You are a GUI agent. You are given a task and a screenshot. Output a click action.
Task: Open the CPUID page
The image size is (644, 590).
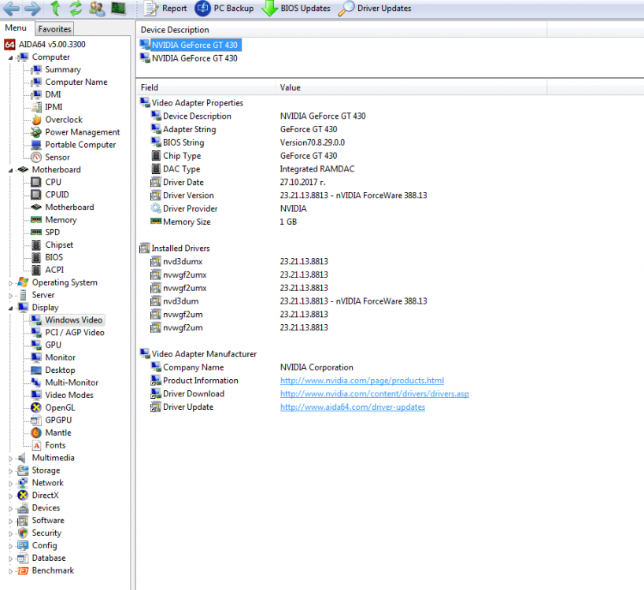pos(57,195)
